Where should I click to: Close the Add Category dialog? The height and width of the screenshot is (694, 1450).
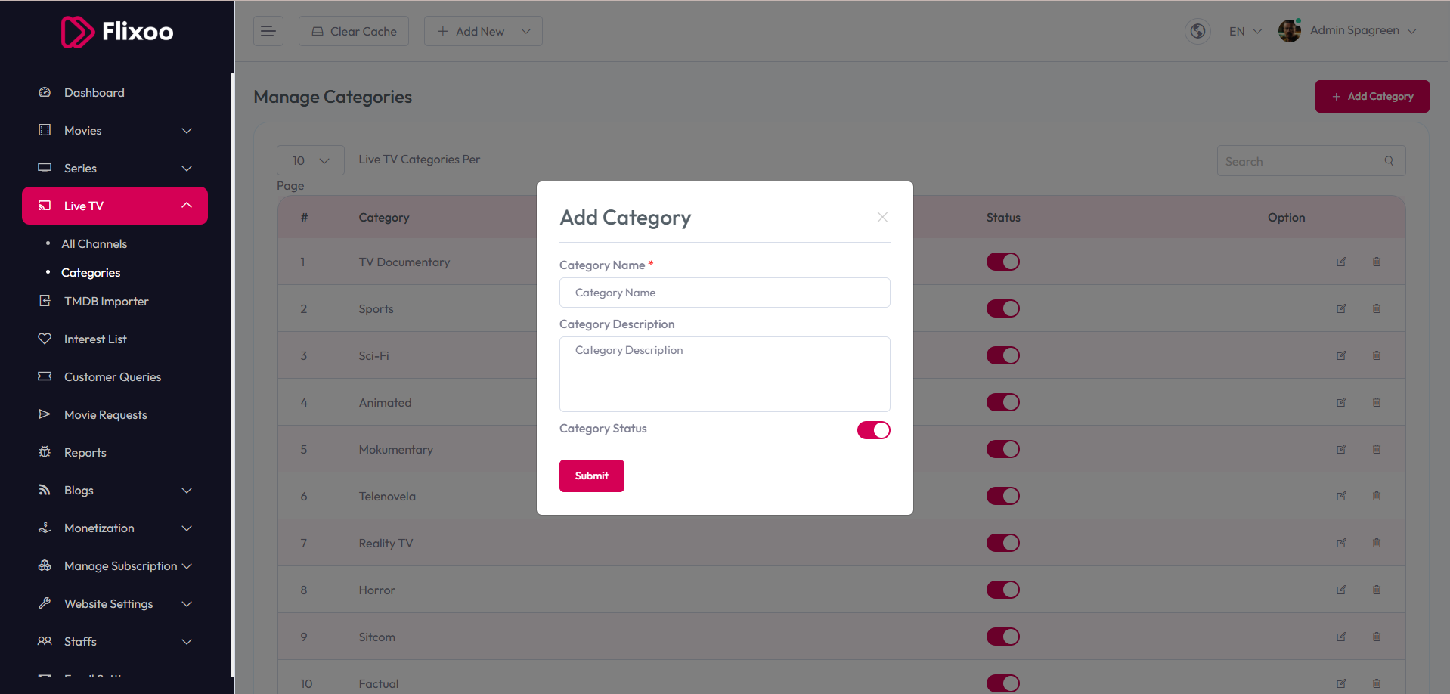882,217
